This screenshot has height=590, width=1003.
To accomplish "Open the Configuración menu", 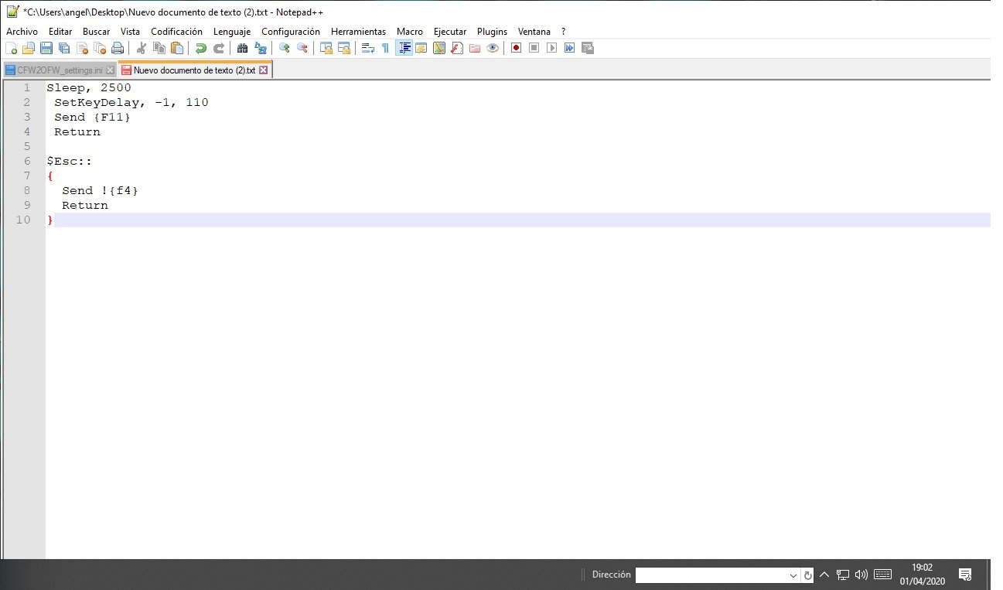I will [291, 32].
